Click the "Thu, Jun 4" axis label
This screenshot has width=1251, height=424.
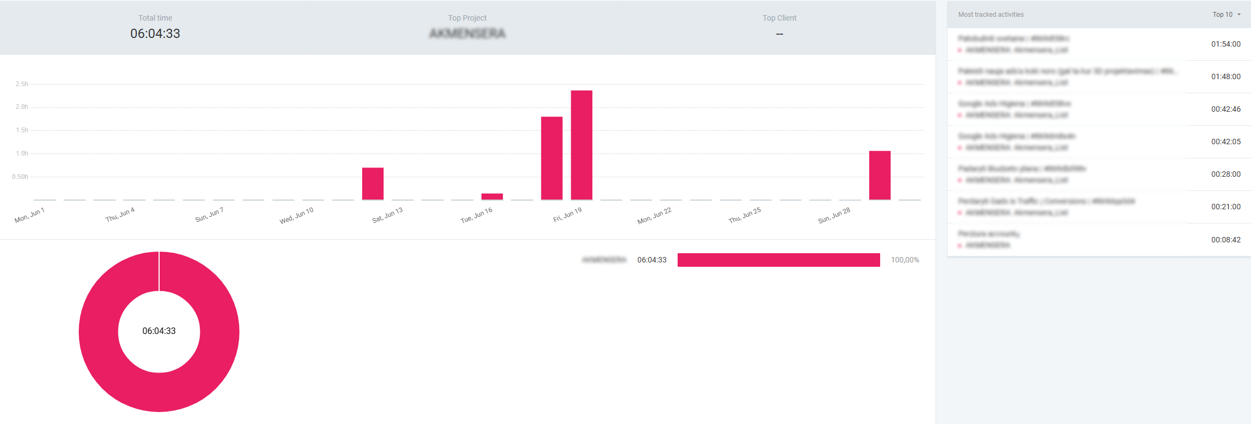tap(120, 215)
